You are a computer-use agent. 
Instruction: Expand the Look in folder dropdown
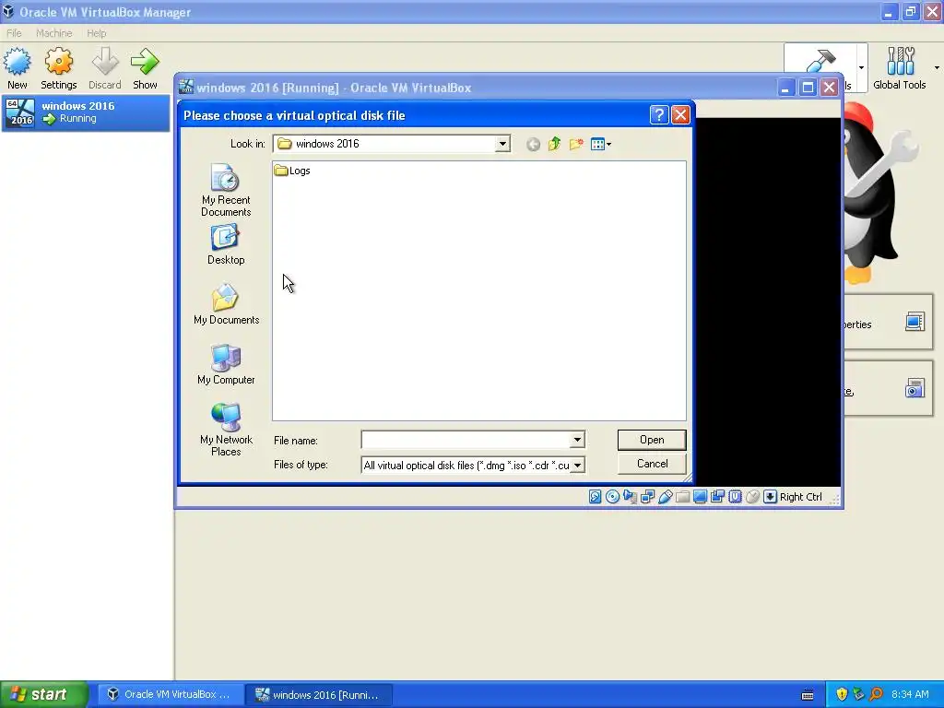[x=502, y=144]
